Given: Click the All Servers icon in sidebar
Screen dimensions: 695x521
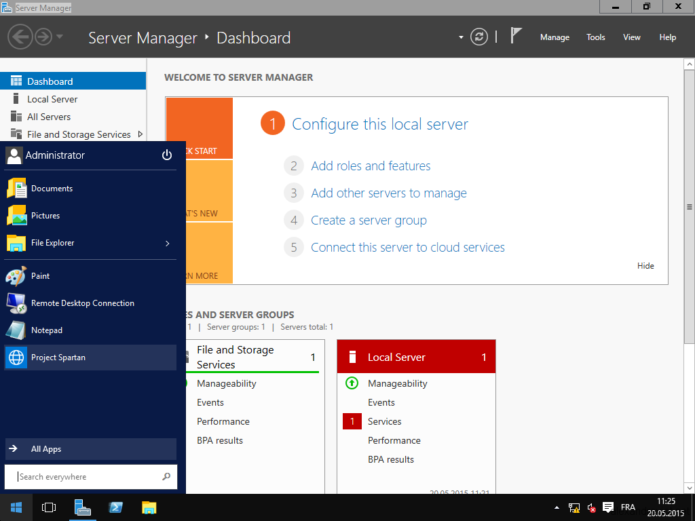Looking at the screenshot, I should pos(16,116).
